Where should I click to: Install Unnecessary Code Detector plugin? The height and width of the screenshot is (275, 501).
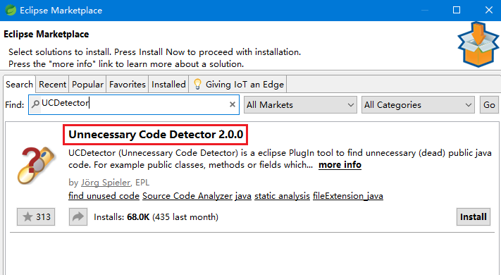pyautogui.click(x=474, y=216)
